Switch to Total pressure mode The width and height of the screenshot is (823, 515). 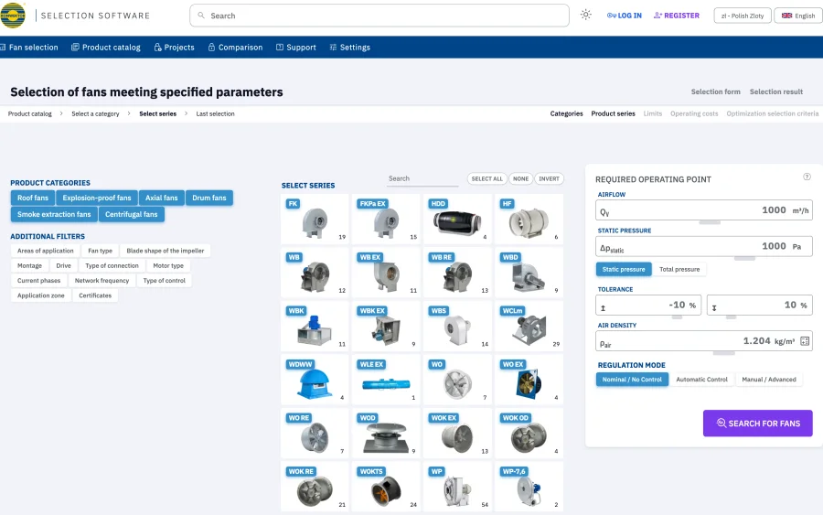679,269
